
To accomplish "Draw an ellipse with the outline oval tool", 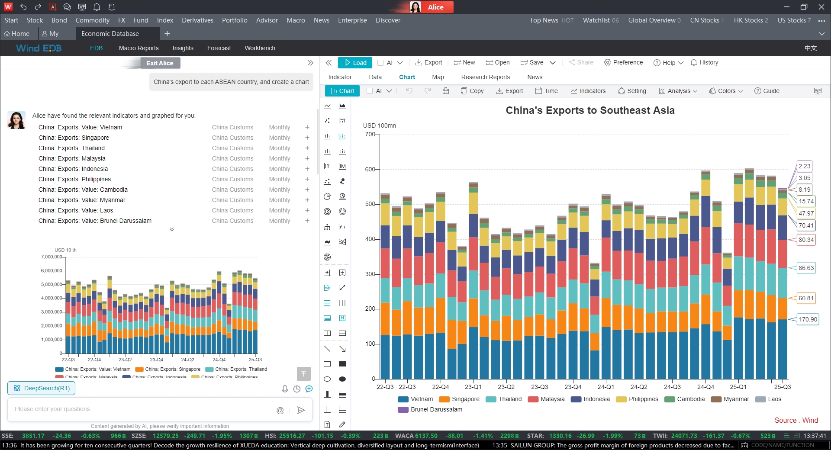I will click(x=327, y=379).
